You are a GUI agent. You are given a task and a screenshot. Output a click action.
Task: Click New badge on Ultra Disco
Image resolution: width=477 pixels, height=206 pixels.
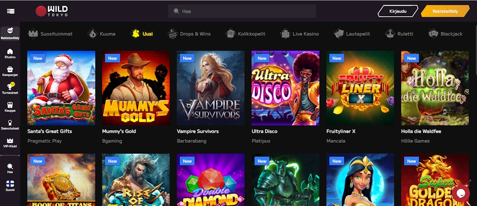point(262,58)
